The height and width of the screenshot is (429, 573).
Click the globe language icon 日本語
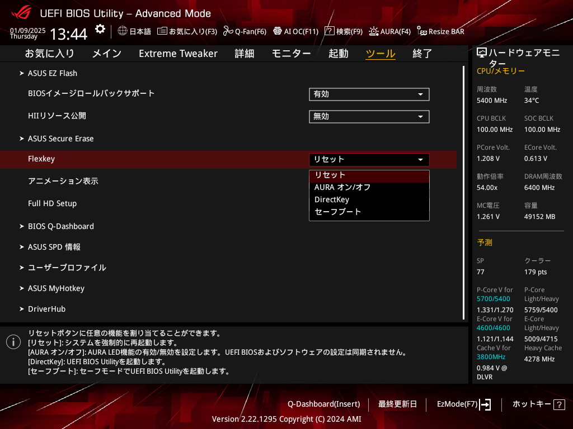[134, 31]
